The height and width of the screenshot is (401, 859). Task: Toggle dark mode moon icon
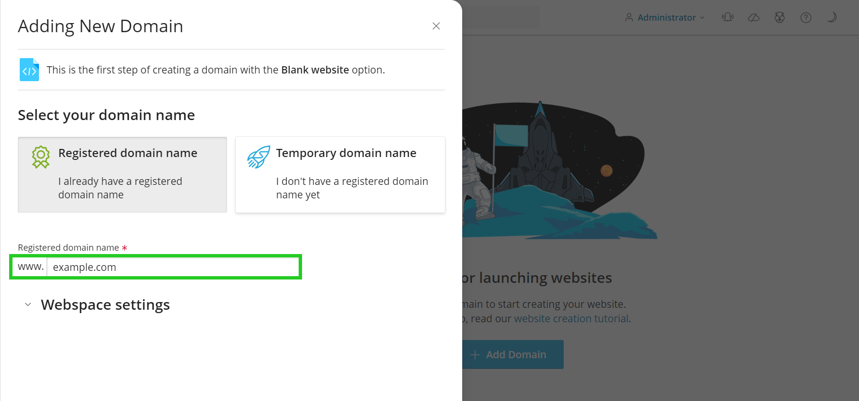pos(832,17)
